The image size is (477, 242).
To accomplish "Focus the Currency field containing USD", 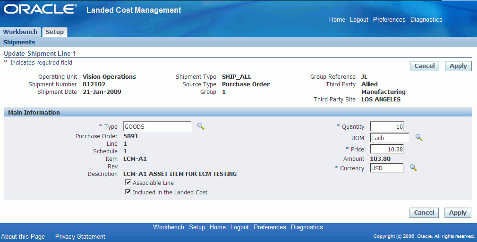I will (x=387, y=168).
